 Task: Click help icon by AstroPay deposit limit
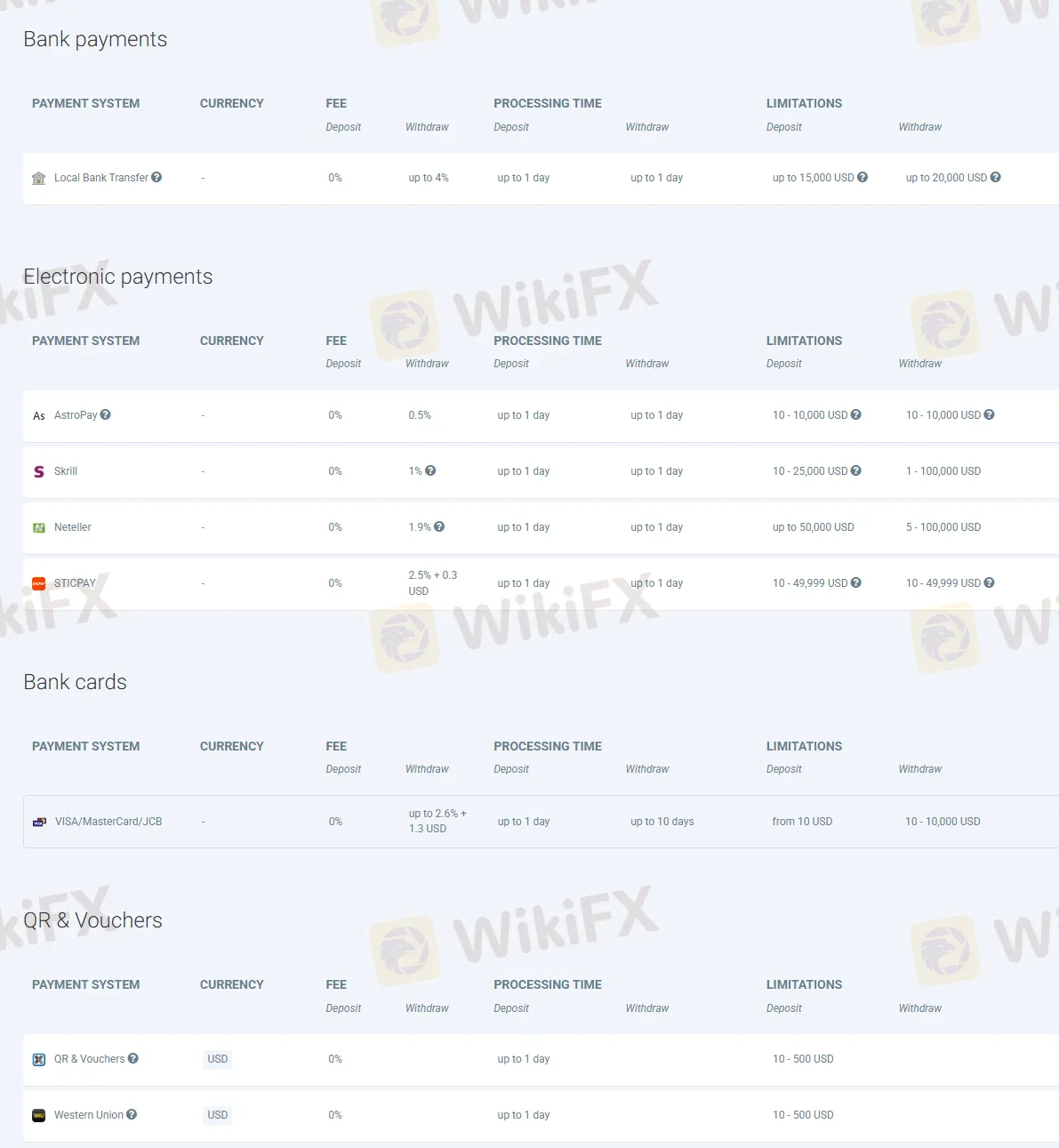coord(856,414)
